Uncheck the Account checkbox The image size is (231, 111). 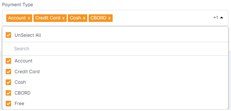click(x=8, y=61)
